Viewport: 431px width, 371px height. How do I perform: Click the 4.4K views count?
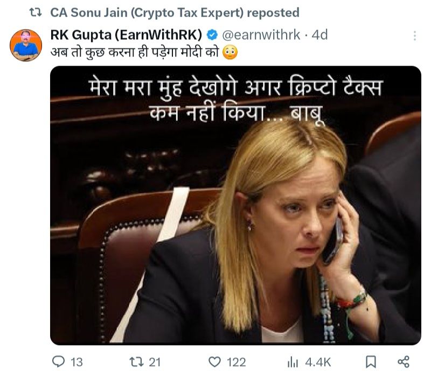pos(318,362)
